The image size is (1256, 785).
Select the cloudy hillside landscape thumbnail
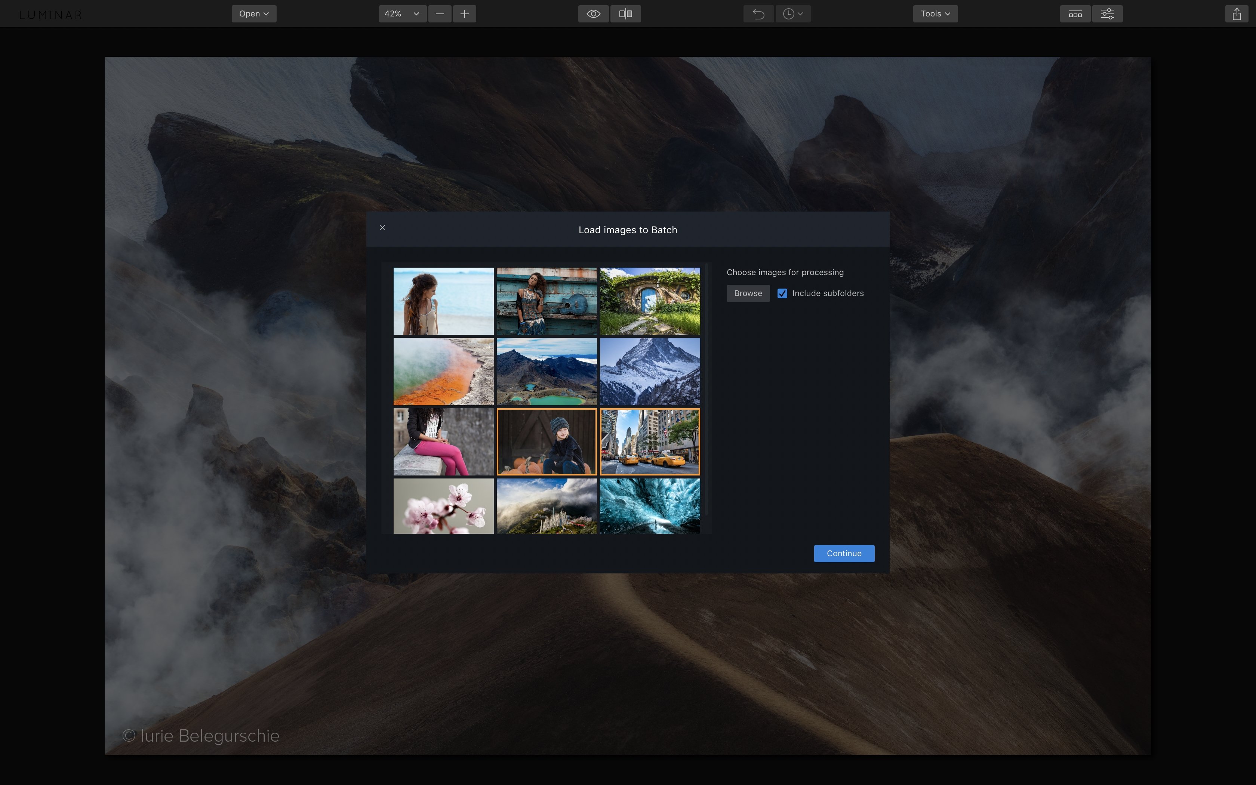tap(547, 506)
